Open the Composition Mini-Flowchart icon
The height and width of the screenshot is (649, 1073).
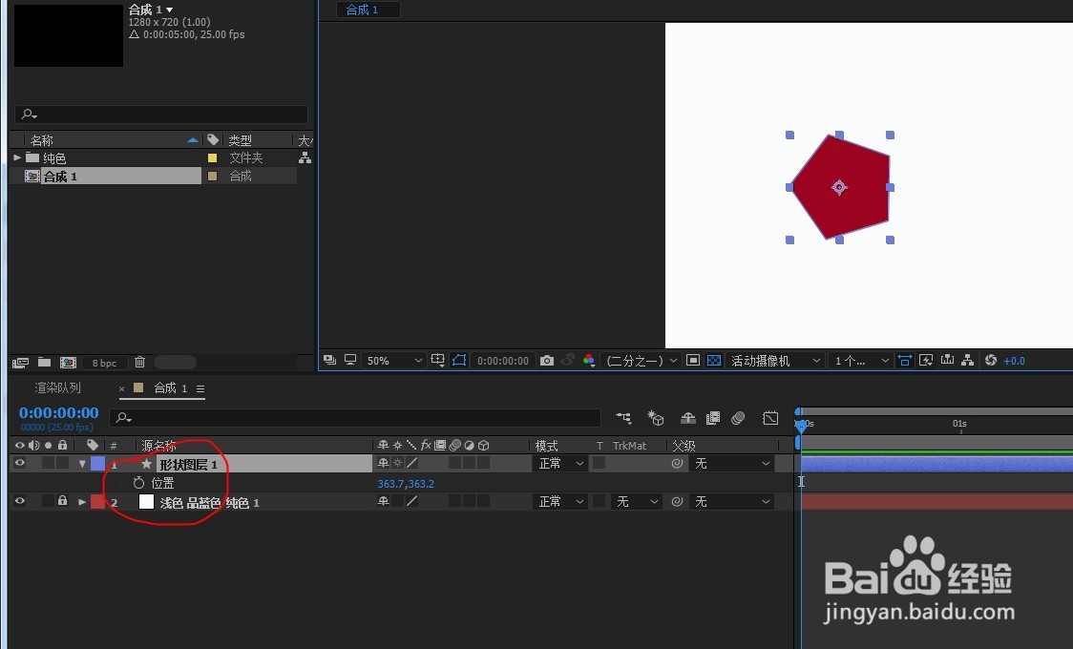pyautogui.click(x=623, y=417)
